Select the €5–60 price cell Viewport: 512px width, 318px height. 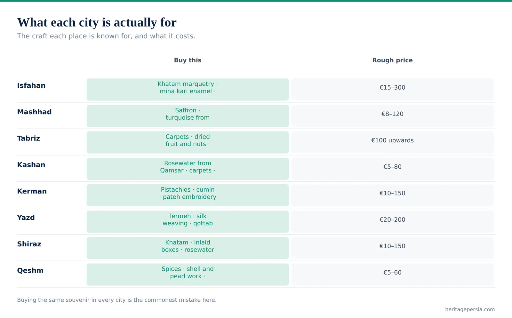pos(392,274)
